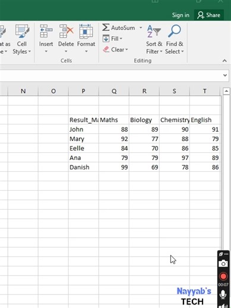Click the Delete cells icon
Viewport: 231px width, 308px height.
point(66,31)
